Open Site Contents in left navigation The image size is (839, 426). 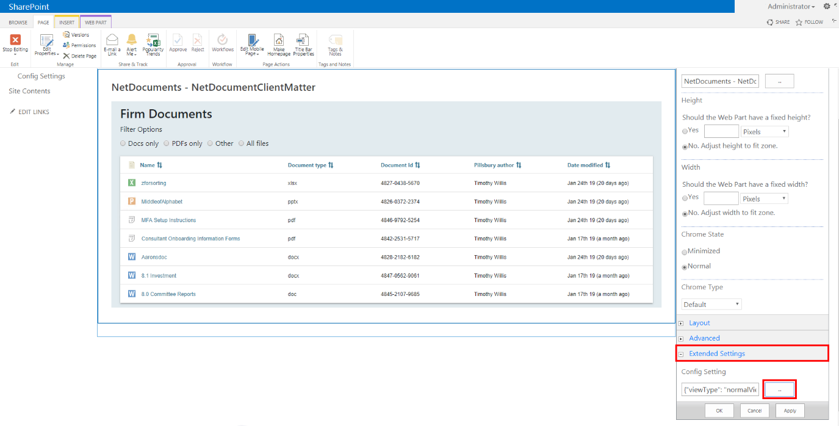(29, 91)
